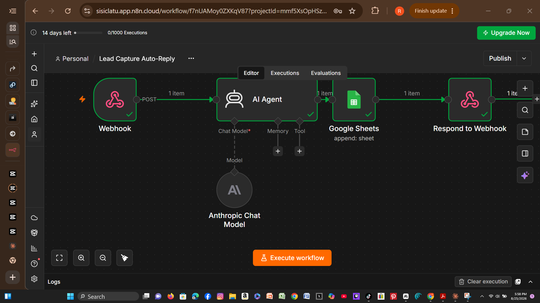The height and width of the screenshot is (303, 540).
Task: Click the Publish button
Action: tap(500, 58)
